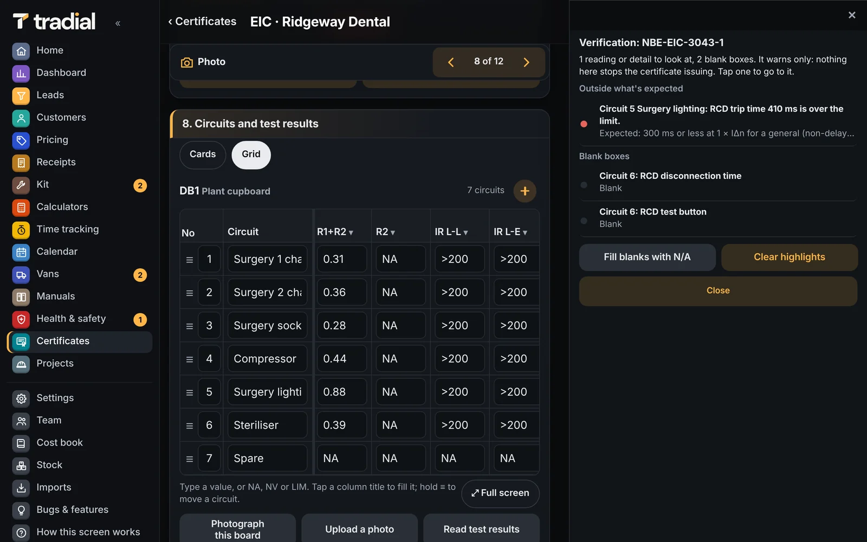
Task: Open Projects in sidebar
Action: point(80,364)
